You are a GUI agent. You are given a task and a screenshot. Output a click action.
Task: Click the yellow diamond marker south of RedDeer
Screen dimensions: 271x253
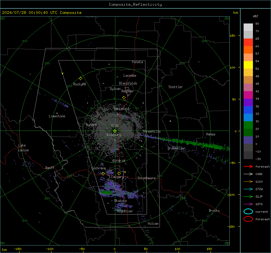(x=124, y=98)
